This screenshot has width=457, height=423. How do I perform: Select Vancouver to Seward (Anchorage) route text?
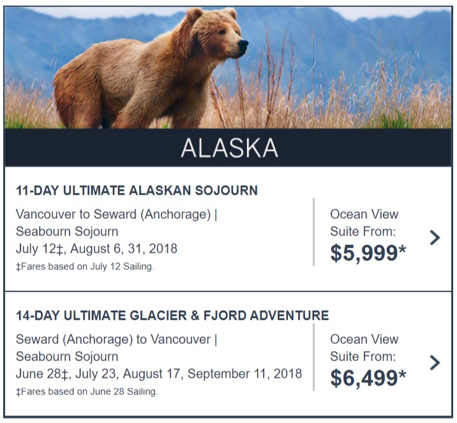point(116,215)
